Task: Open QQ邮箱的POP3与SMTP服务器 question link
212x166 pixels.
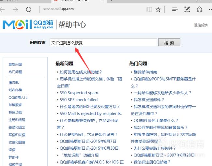Action: [x=163, y=82]
